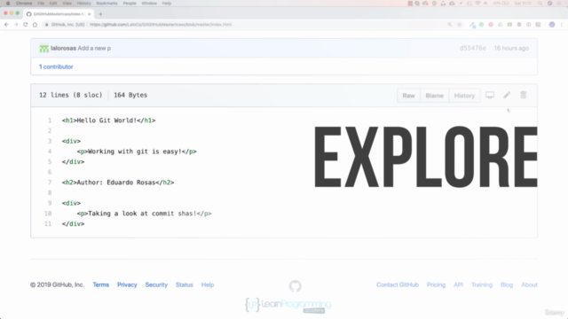Image resolution: width=568 pixels, height=319 pixels.
Task: Open the Terms footer link
Action: (x=100, y=284)
